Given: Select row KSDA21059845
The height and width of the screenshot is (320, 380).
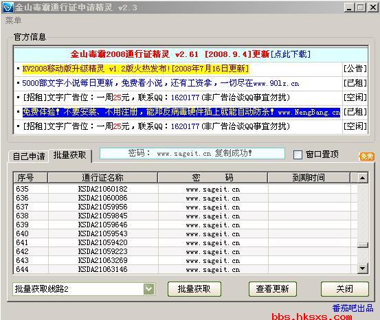Looking at the screenshot, I should (x=186, y=216).
